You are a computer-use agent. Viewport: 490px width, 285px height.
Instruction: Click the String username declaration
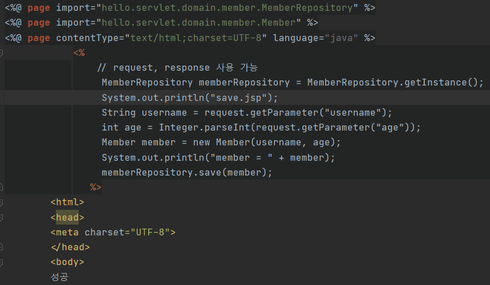coord(144,112)
